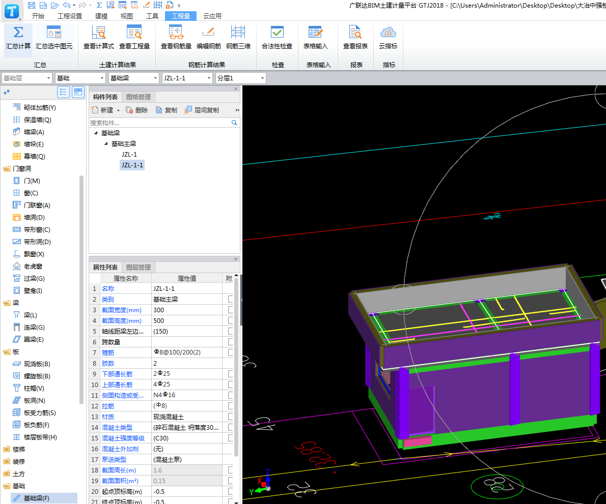Click the 删除 button
Screen dimensions: 606x504
(x=137, y=110)
